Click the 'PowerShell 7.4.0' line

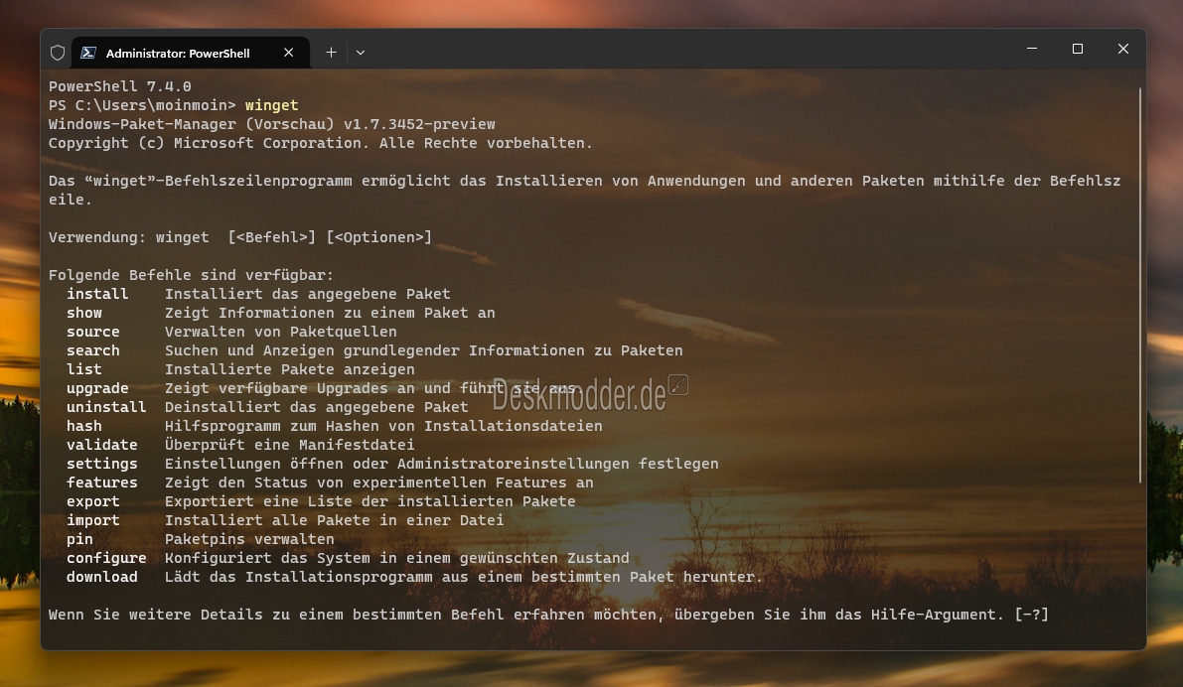pos(120,86)
